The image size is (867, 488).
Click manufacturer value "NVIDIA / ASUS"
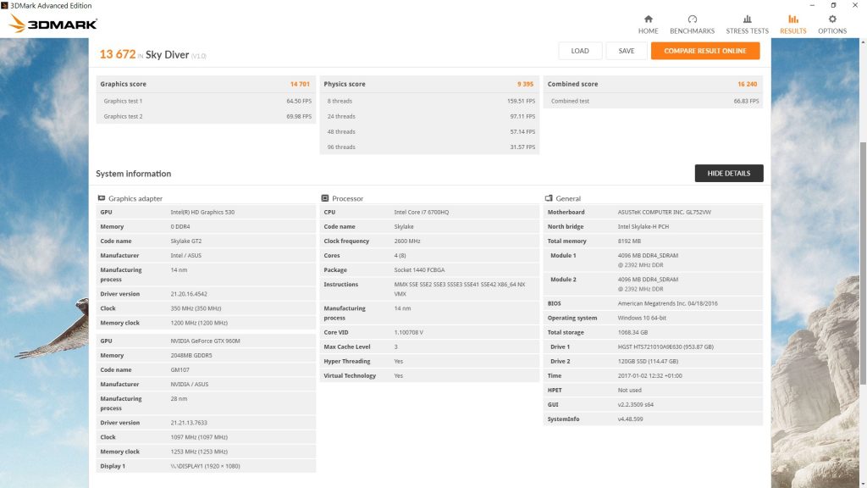[x=189, y=385]
